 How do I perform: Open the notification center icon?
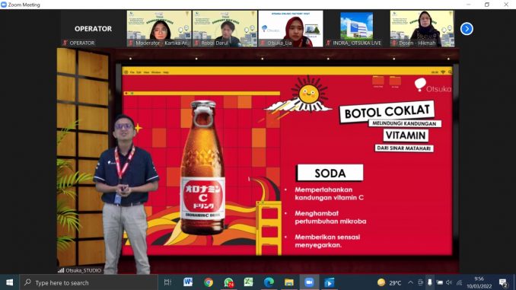pos(503,282)
